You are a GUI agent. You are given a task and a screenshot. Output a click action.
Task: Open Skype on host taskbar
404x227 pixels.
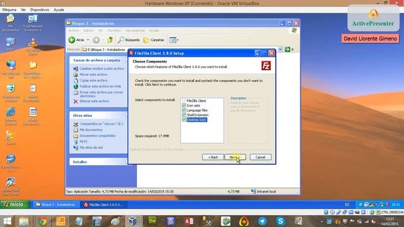click(280, 221)
